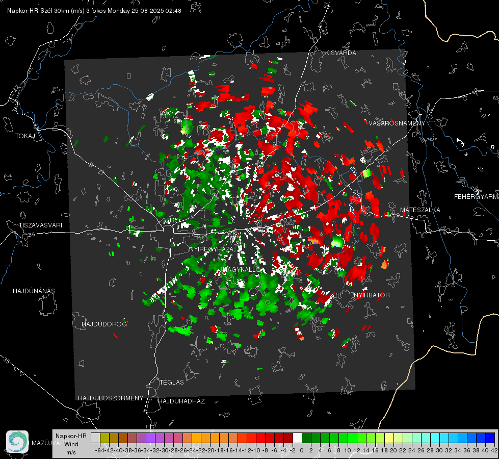Viewport: 499px width, 459px height.
Task: Click the KISVÁRDA town label
Action: [x=340, y=53]
